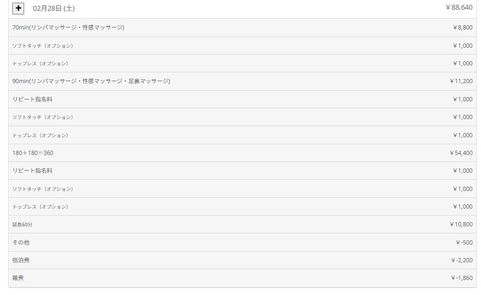Click the ¥-500 amount
Screen dimensions: 481x295
coord(464,242)
